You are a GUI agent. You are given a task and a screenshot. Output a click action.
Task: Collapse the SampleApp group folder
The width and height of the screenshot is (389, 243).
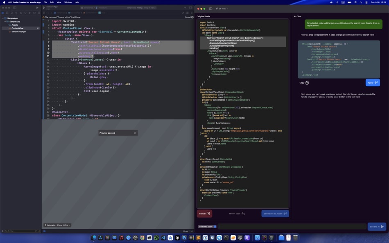click(x=5, y=22)
